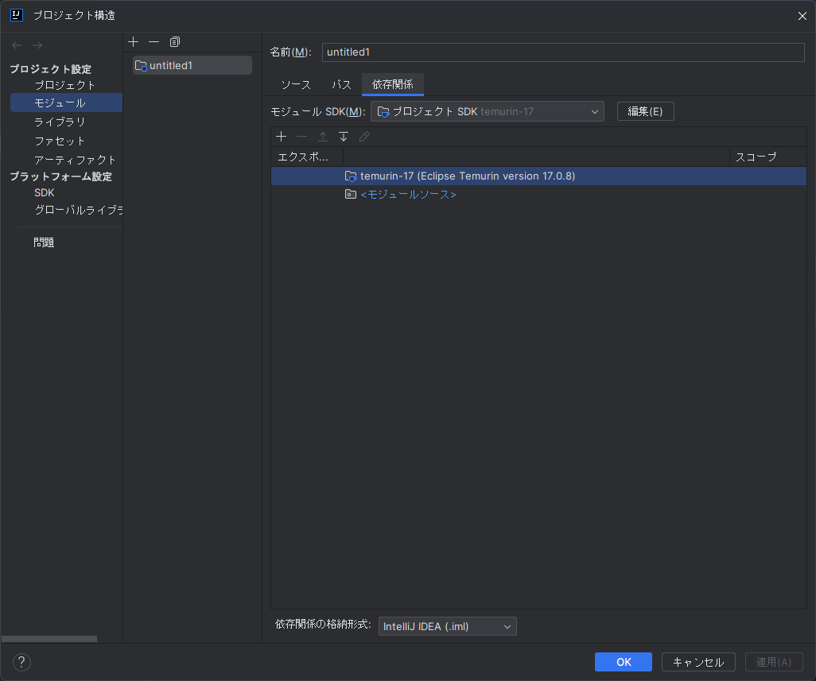Click the edit pencil icon in dependencies toolbar
This screenshot has height=681, width=816.
[x=364, y=136]
